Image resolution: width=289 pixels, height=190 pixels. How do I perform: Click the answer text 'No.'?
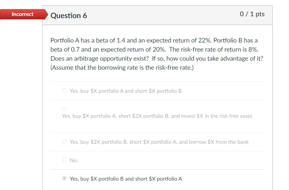74,160
